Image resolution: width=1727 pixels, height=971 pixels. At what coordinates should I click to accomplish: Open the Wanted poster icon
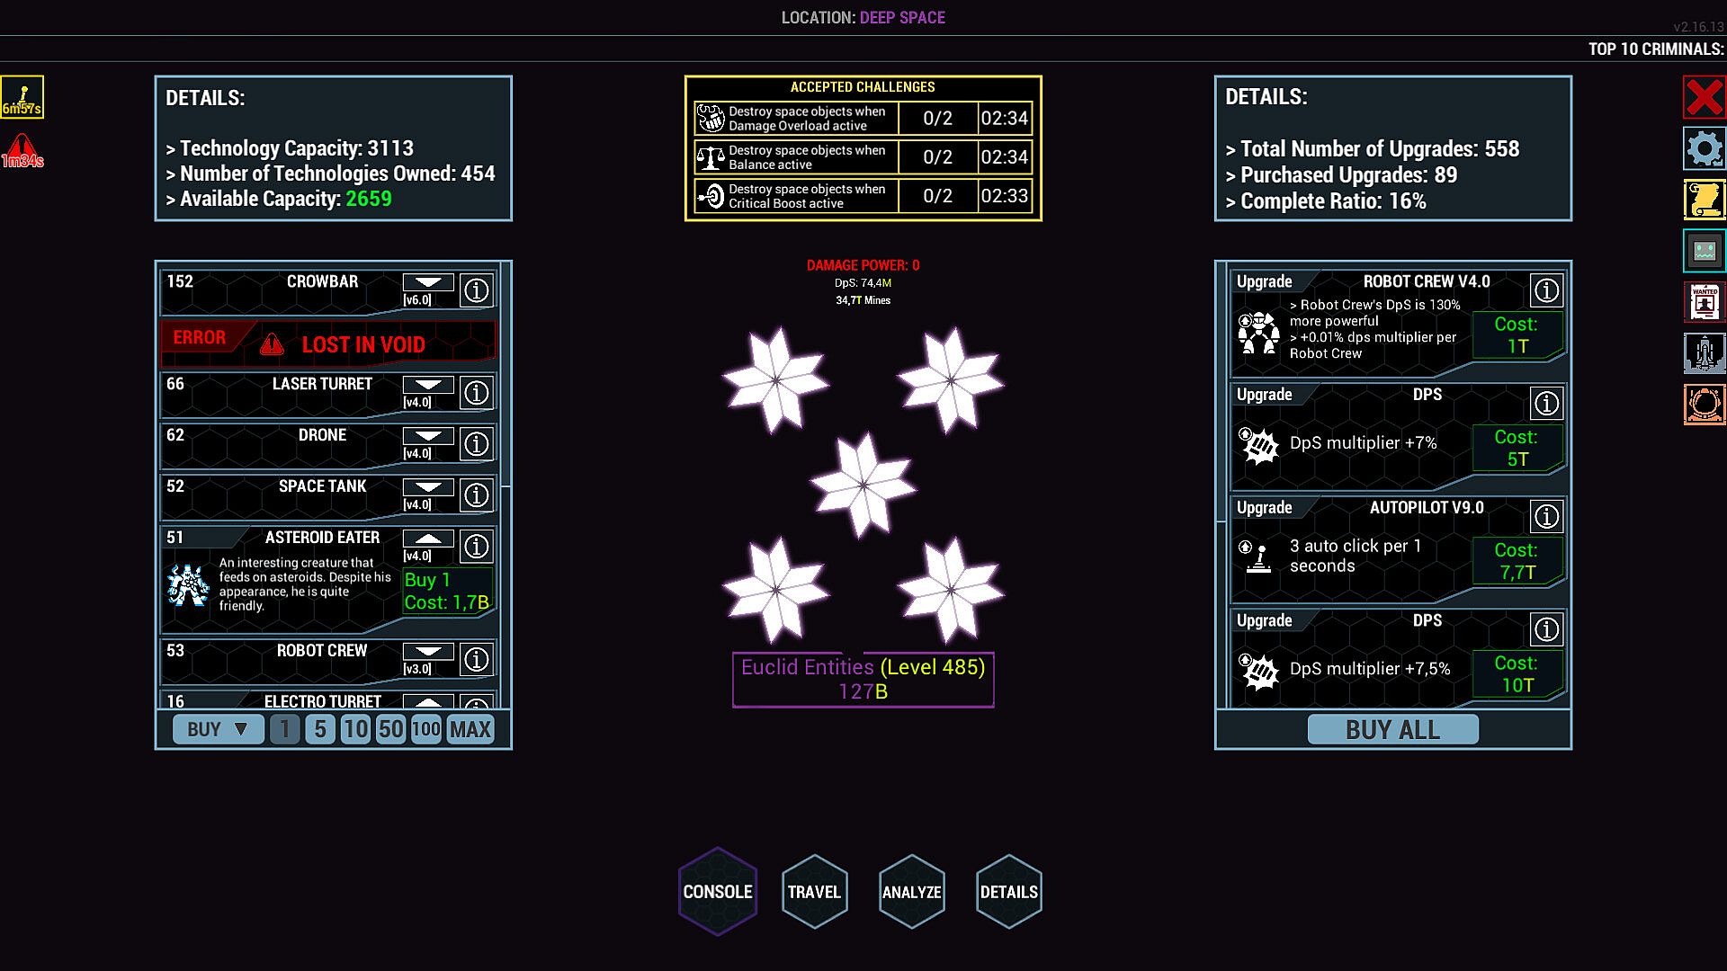click(1704, 303)
